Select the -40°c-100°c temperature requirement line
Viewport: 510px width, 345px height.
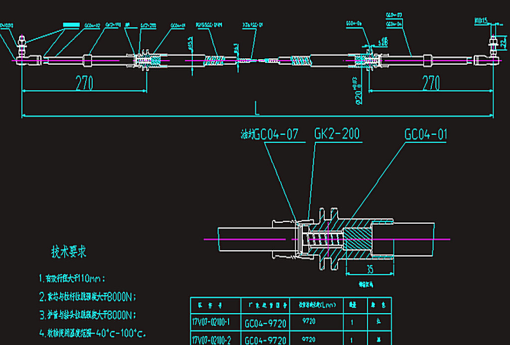92,333
